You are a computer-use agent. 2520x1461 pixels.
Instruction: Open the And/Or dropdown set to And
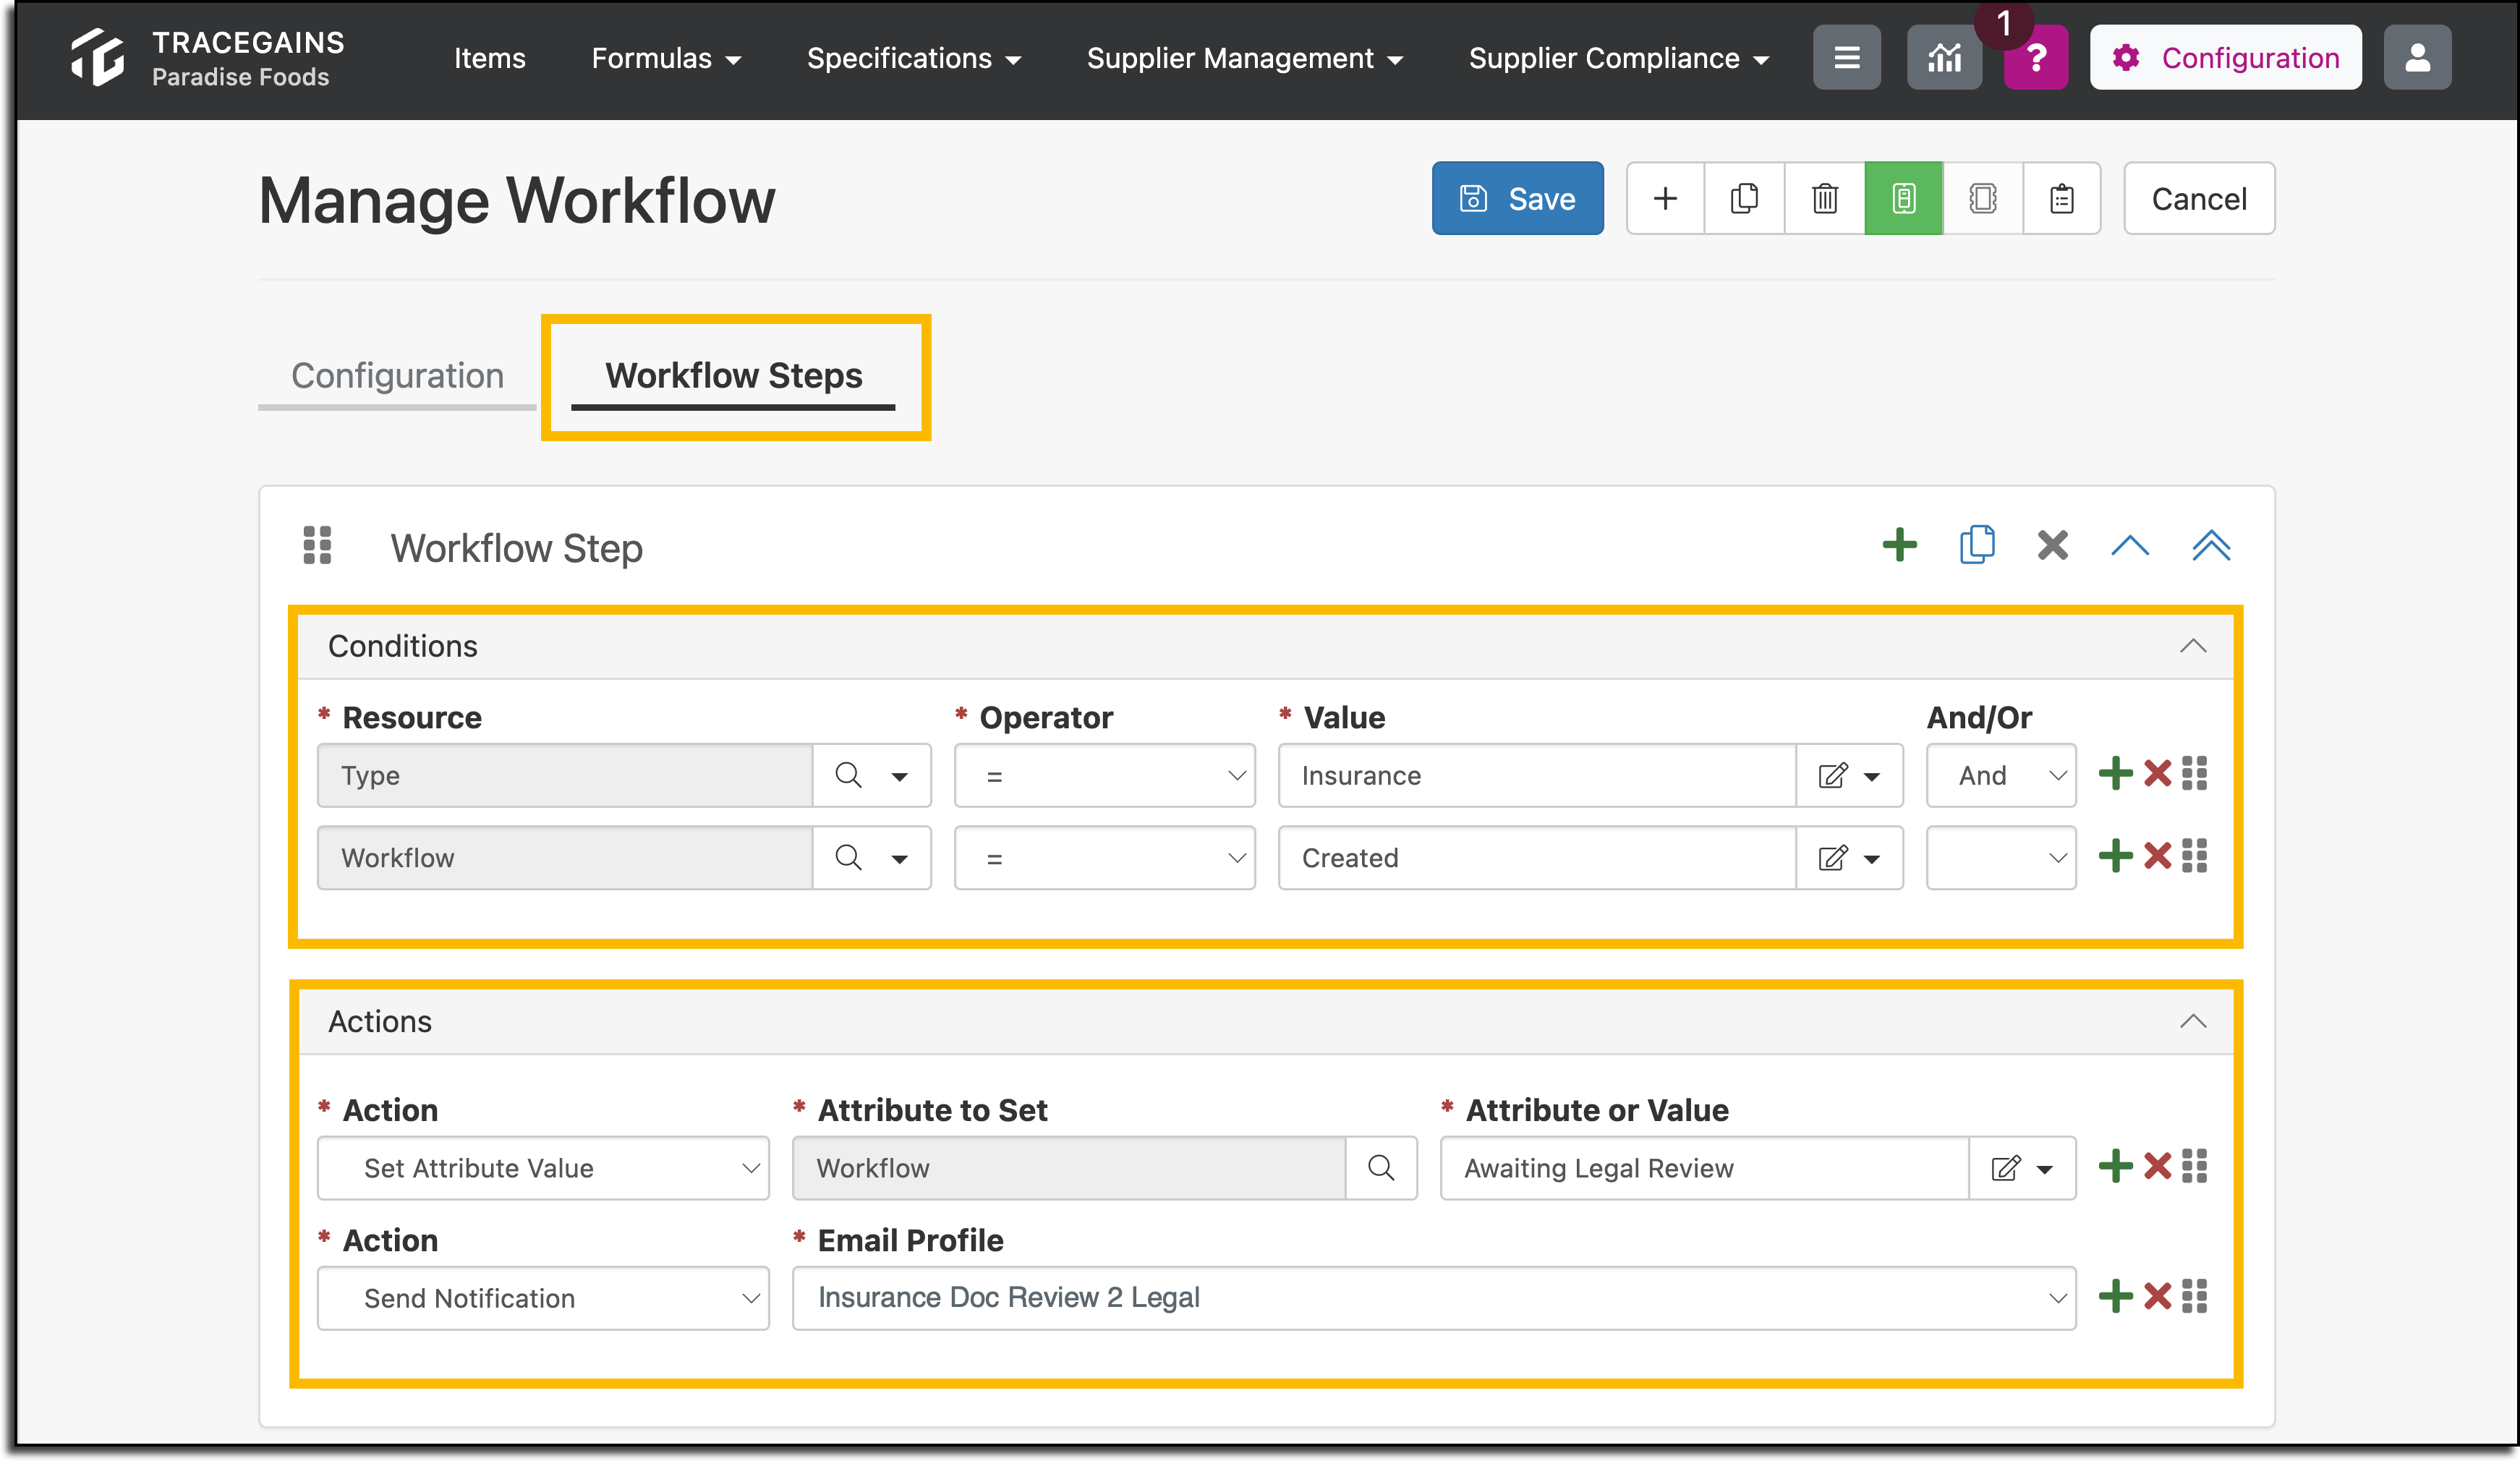pyautogui.click(x=2001, y=775)
